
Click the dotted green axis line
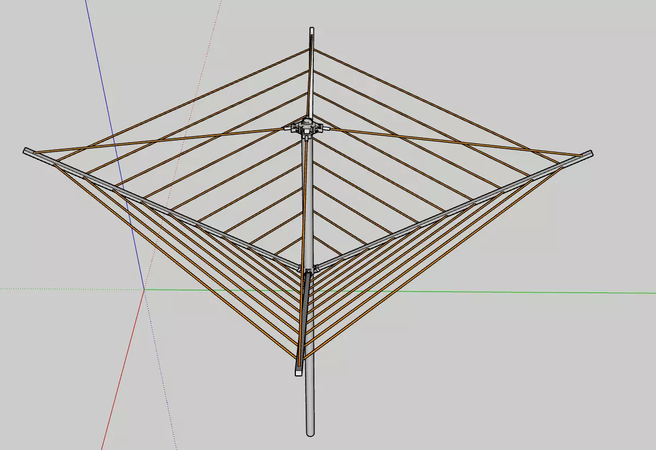71,289
